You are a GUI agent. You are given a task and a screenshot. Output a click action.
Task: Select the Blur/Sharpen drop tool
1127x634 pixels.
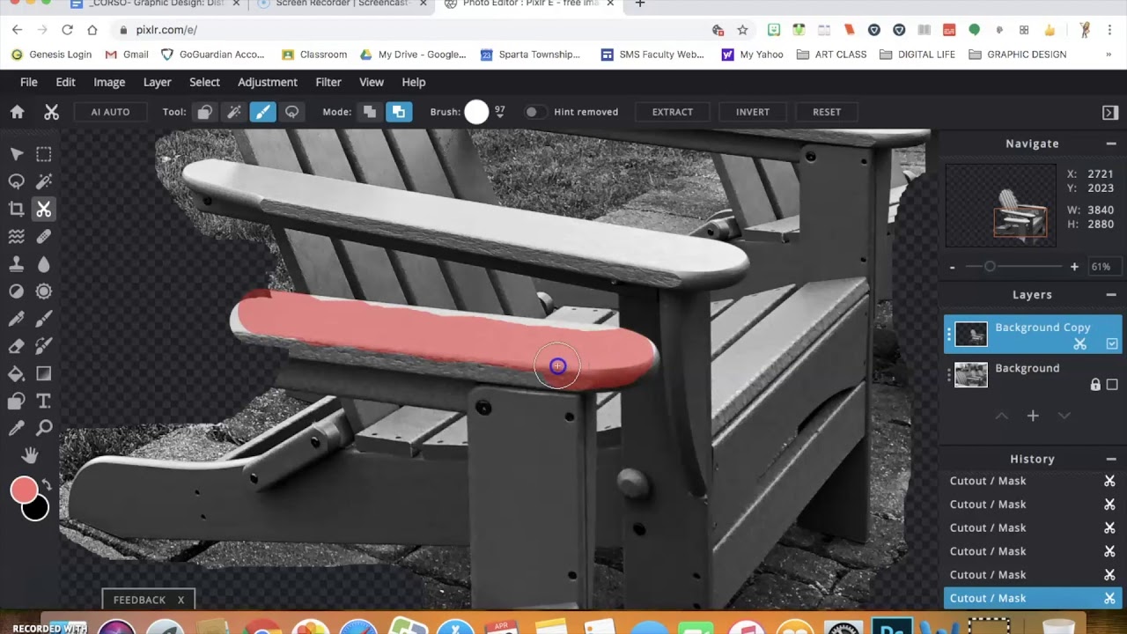point(43,264)
